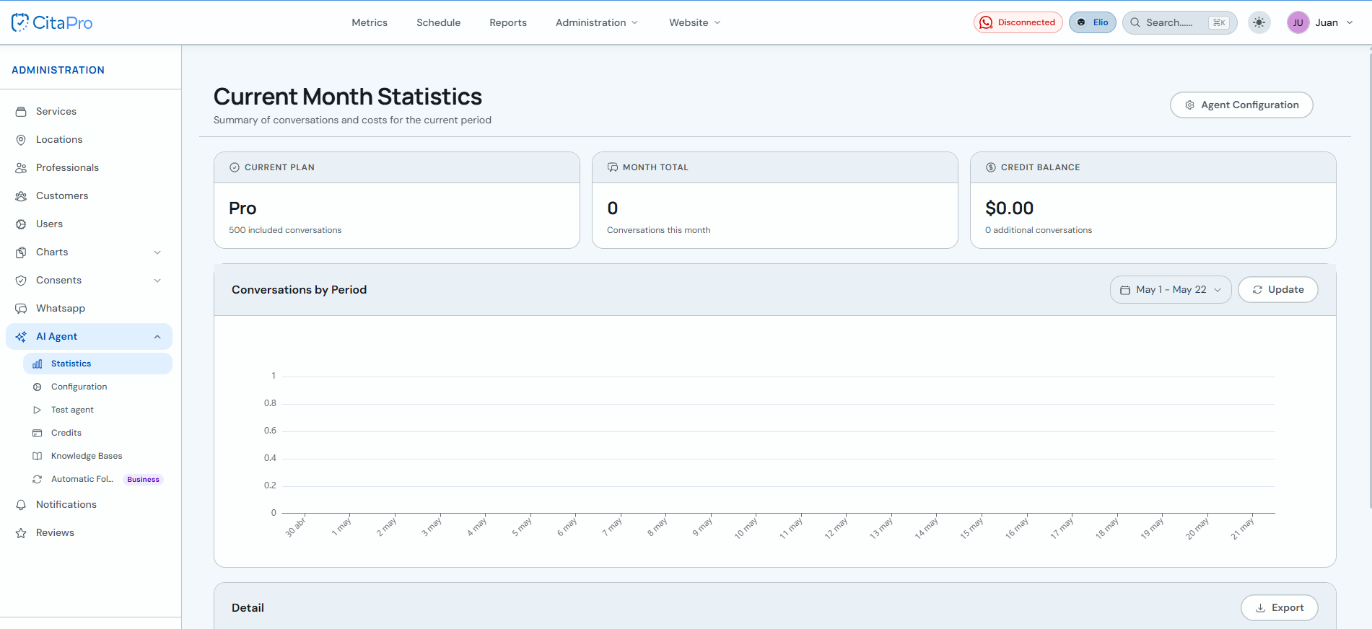This screenshot has width=1372, height=629.
Task: Click the Update button
Action: pyautogui.click(x=1278, y=290)
